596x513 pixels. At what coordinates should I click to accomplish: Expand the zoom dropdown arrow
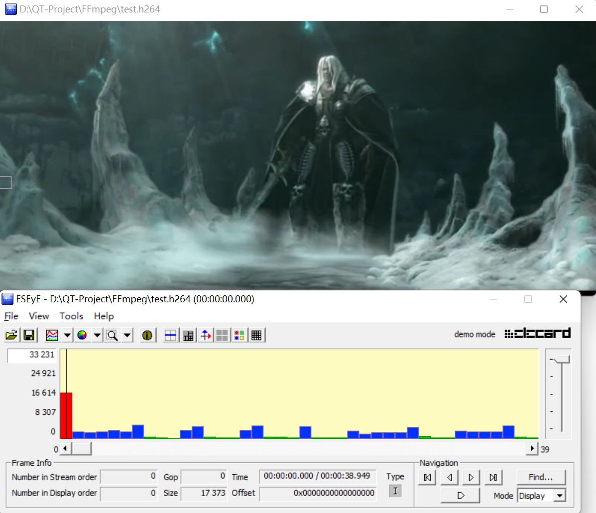127,335
